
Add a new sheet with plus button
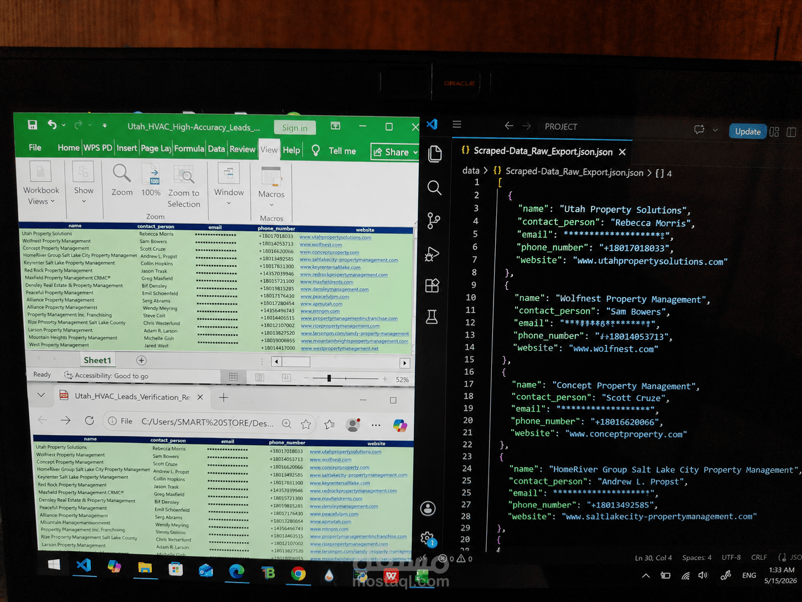(141, 360)
